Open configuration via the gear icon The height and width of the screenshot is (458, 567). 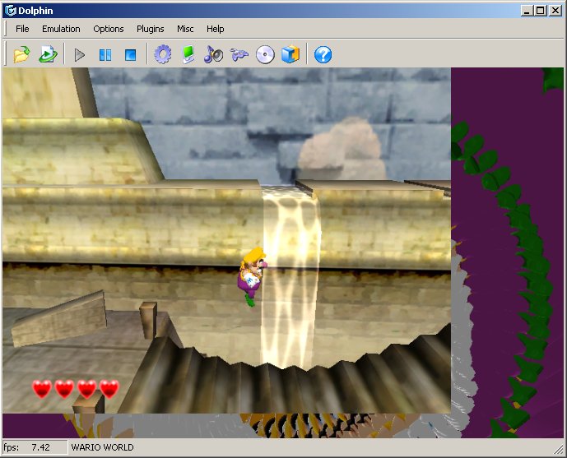(x=163, y=54)
